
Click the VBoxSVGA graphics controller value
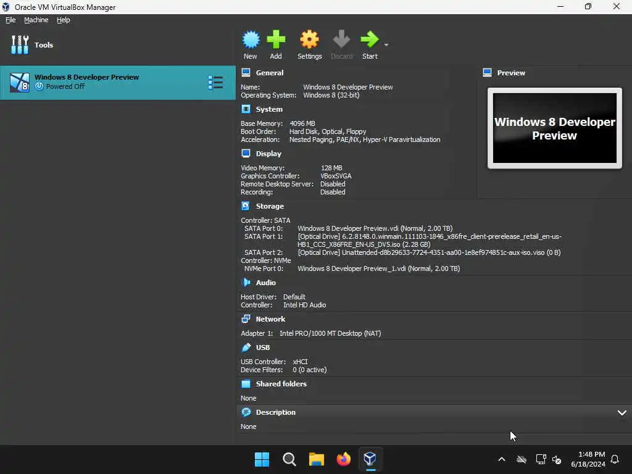336,176
